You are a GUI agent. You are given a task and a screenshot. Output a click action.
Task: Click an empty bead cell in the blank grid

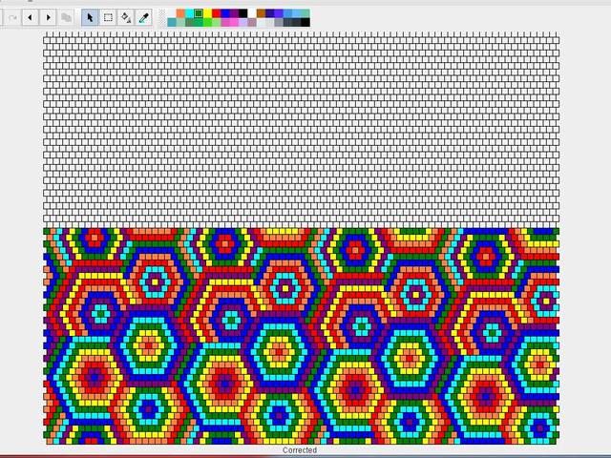[x=286, y=124]
